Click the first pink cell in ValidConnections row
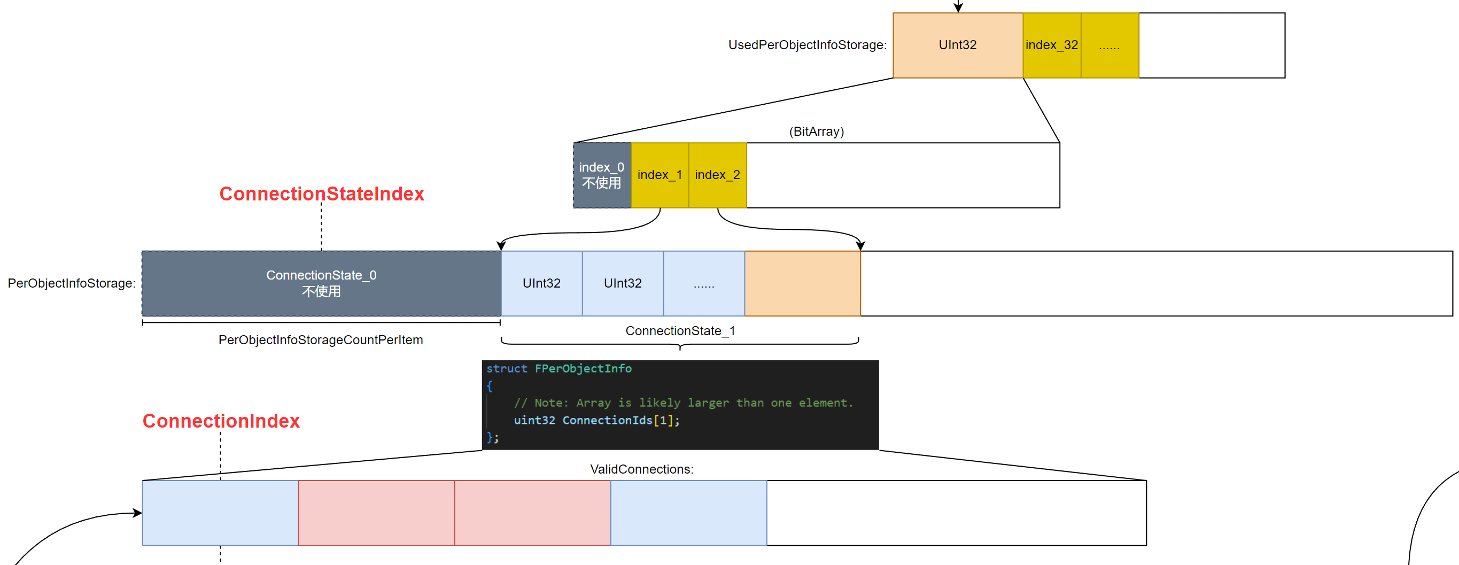The width and height of the screenshot is (1459, 565). pyautogui.click(x=376, y=513)
